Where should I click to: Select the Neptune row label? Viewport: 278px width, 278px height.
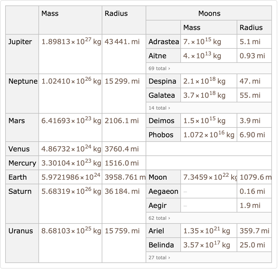[x=23, y=81]
